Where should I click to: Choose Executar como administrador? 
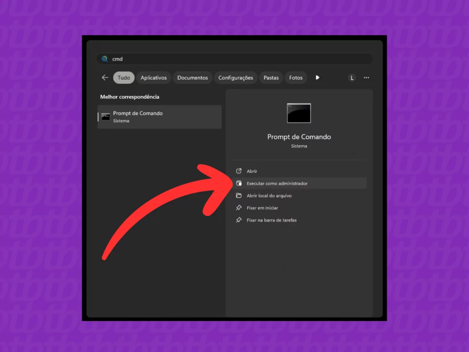[x=300, y=183]
